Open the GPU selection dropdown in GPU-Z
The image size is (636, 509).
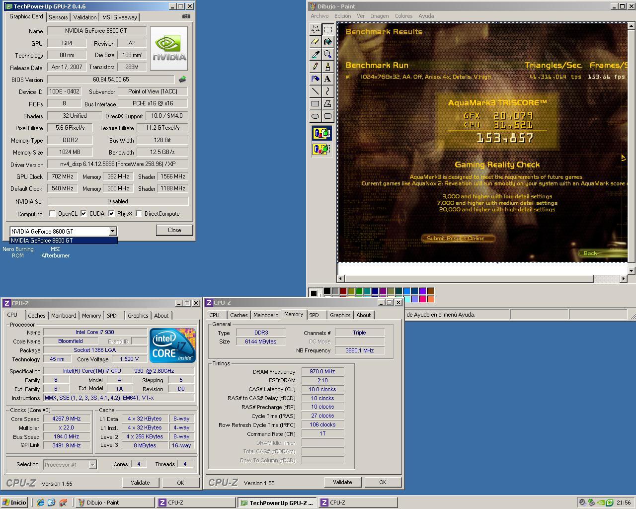pyautogui.click(x=112, y=231)
